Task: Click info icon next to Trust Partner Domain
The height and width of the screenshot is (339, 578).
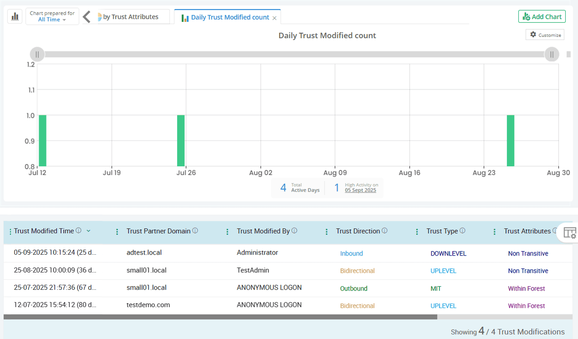Action: [x=195, y=231]
